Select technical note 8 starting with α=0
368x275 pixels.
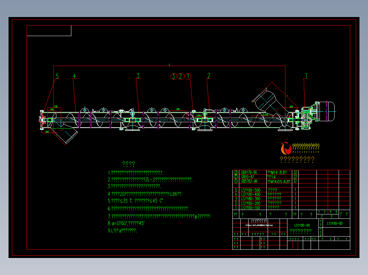(x=126, y=223)
